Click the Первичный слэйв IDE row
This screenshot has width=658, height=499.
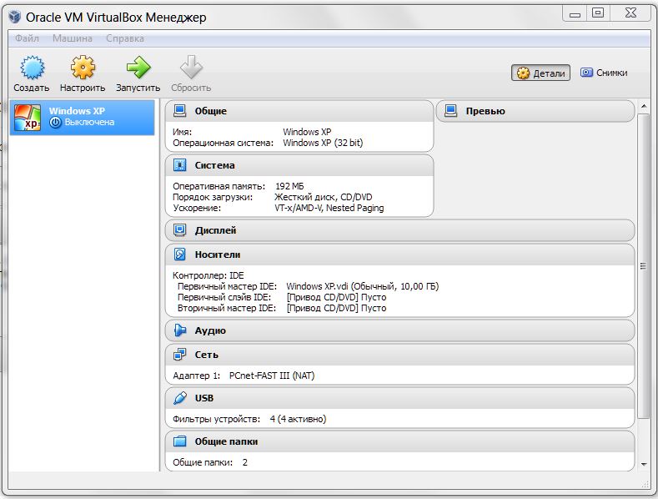(282, 297)
